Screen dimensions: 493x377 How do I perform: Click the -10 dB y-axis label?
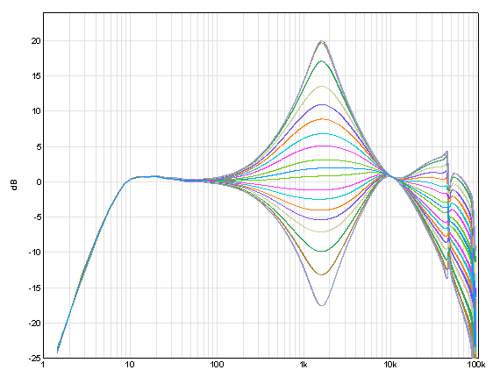point(35,253)
